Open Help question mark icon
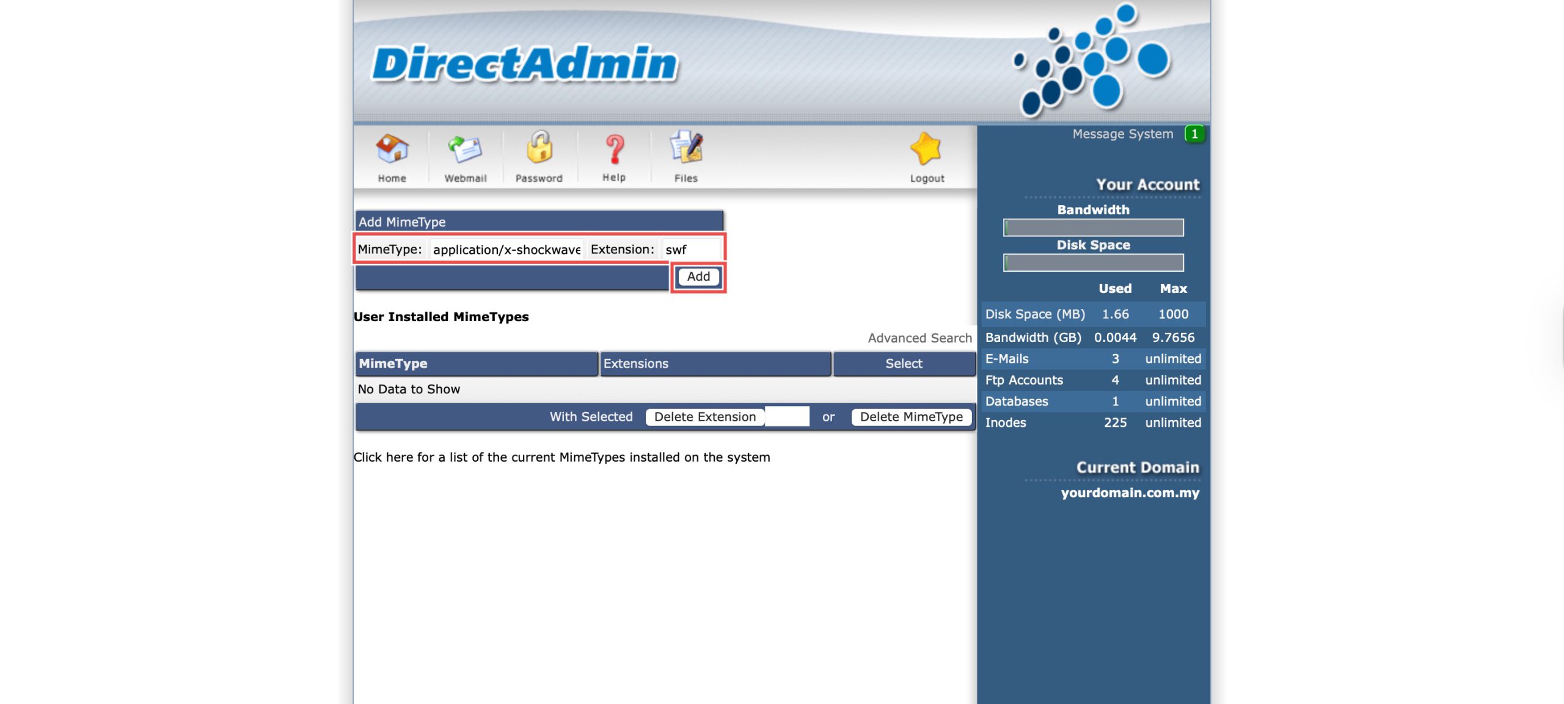The height and width of the screenshot is (704, 1564). [x=615, y=149]
